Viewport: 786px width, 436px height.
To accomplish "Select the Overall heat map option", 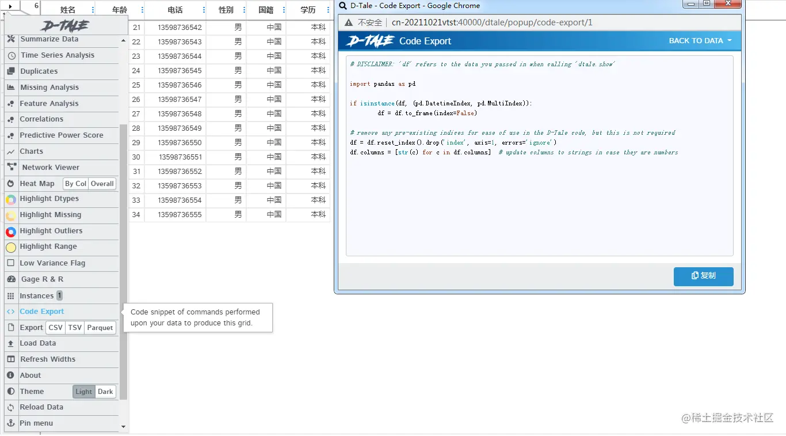I will point(102,184).
